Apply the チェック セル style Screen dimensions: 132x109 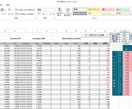[80, 13]
